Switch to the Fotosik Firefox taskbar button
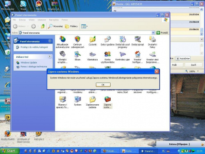 pyautogui.click(x=110, y=151)
